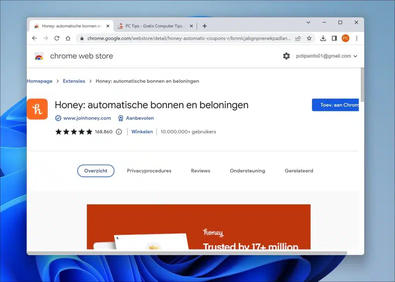The width and height of the screenshot is (395, 282).
Task: Open a new browser tab
Action: 204,26
